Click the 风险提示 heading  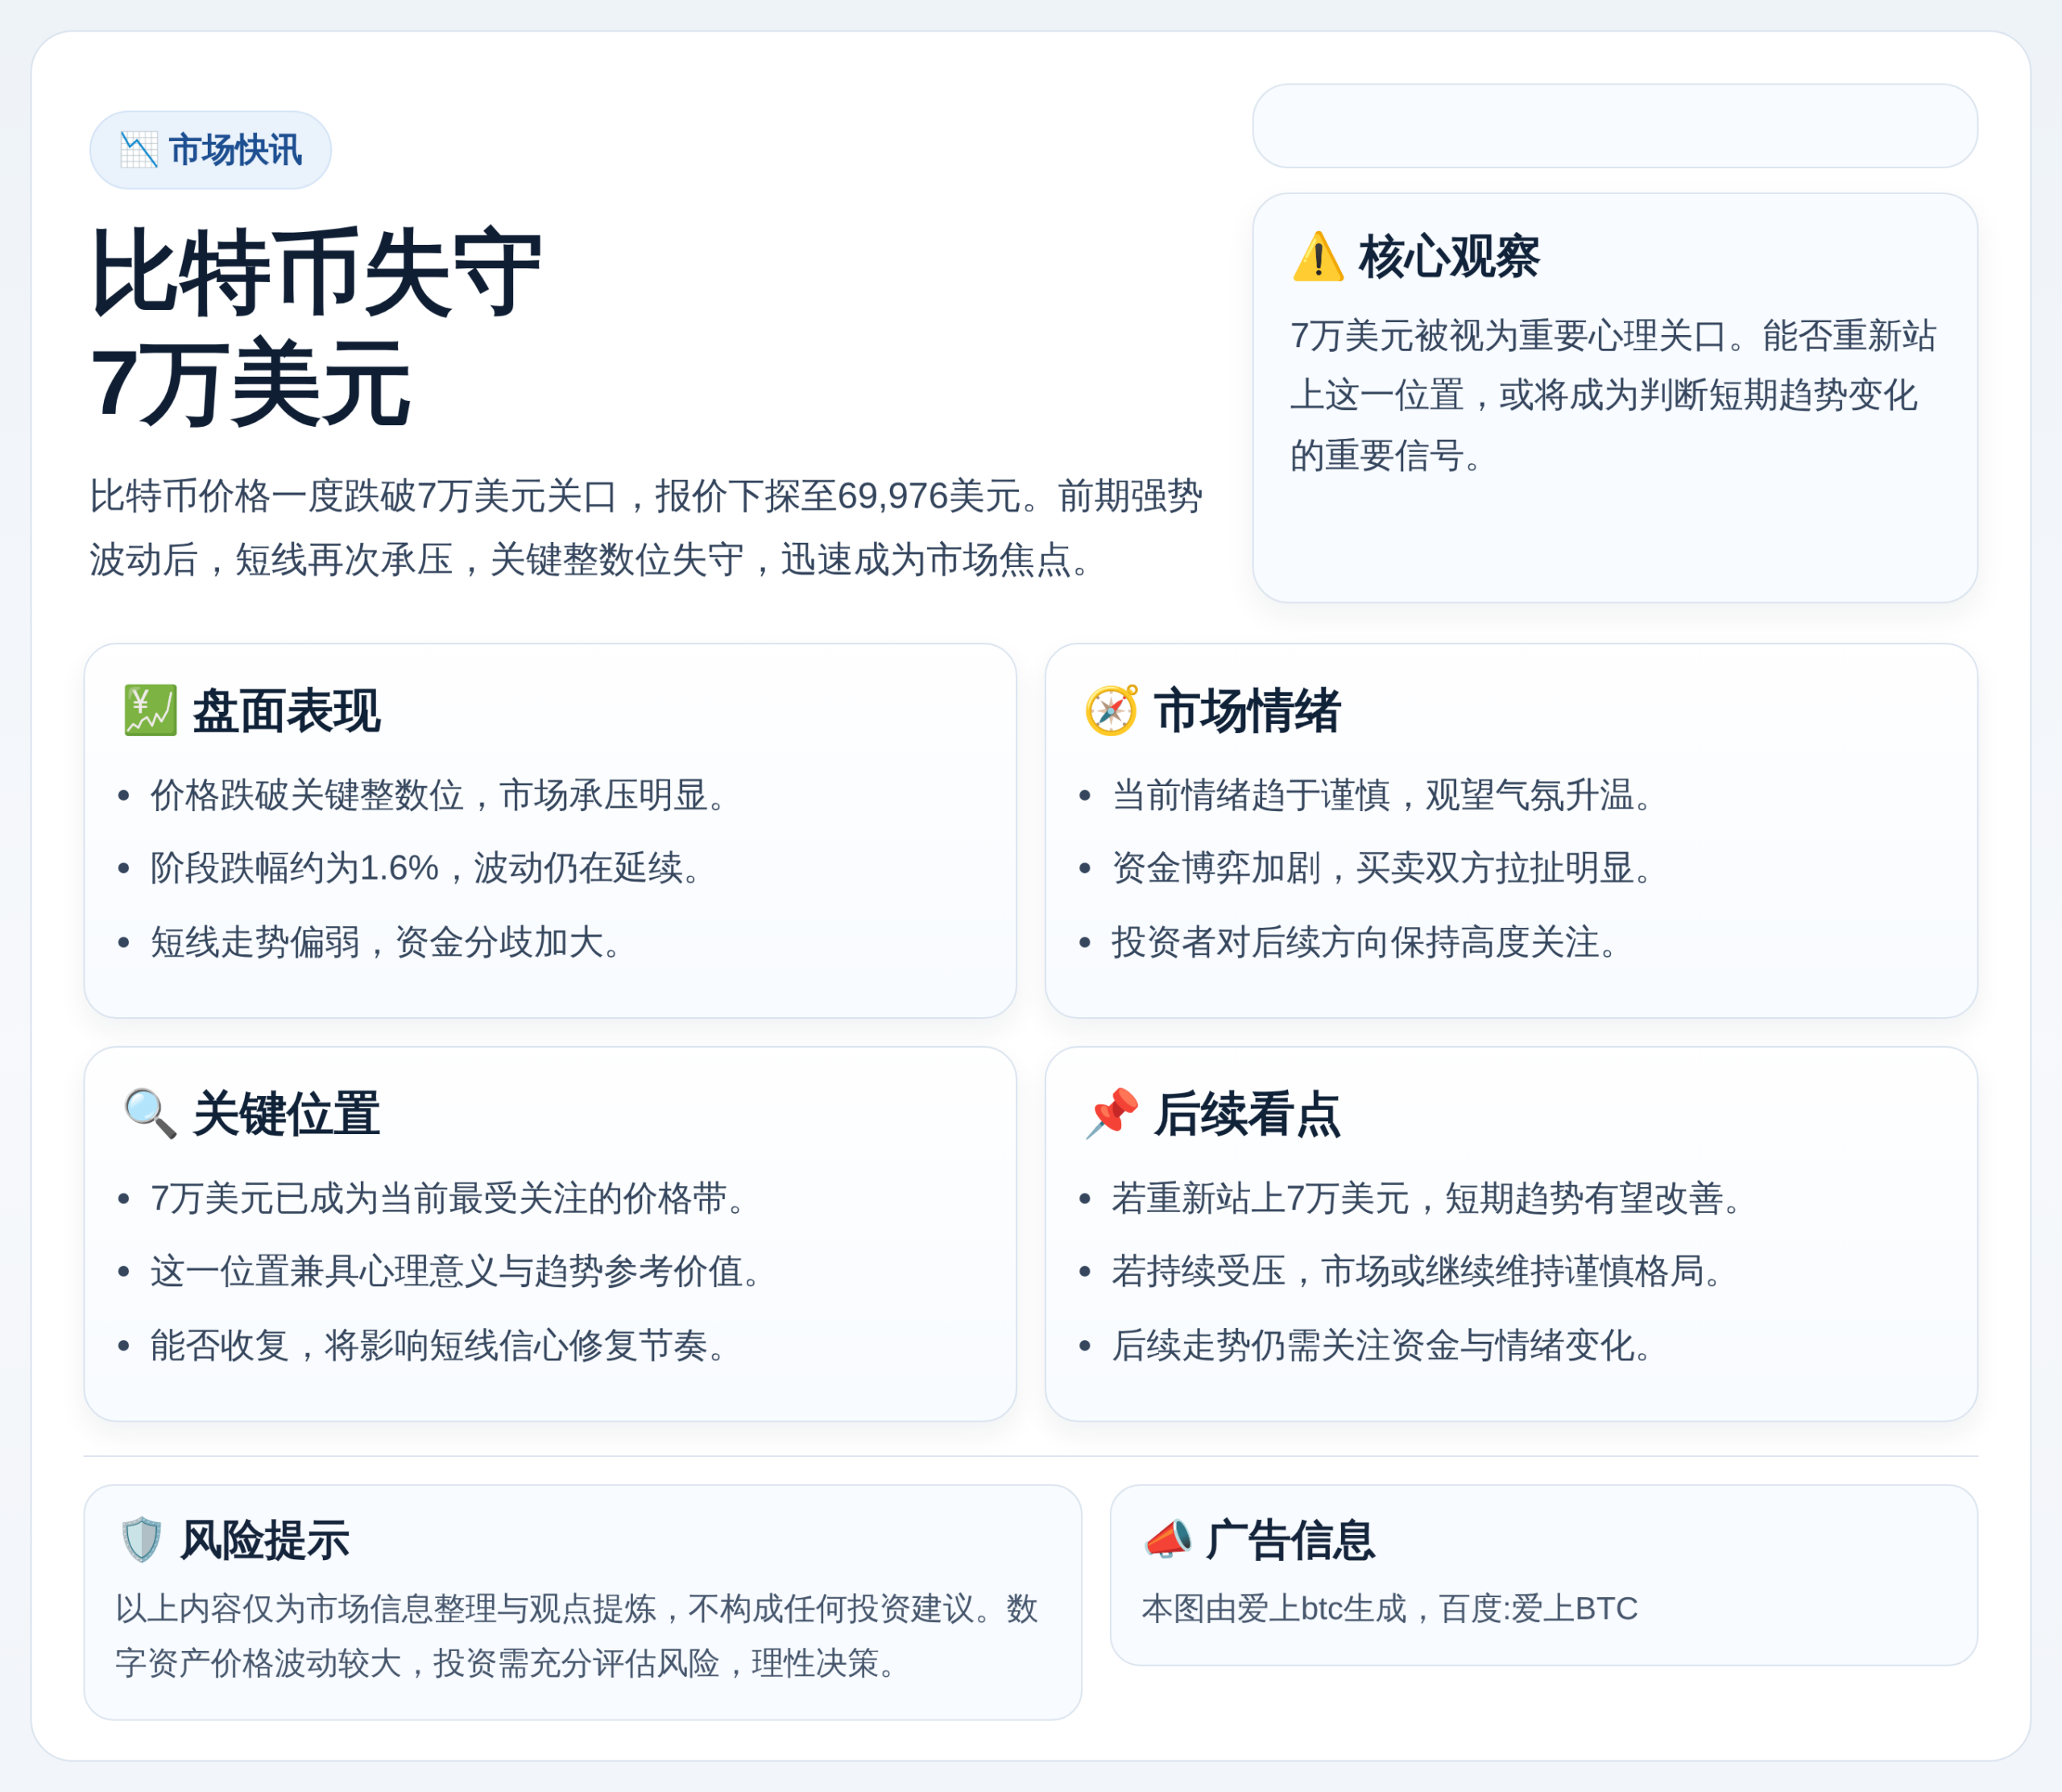coord(265,1540)
